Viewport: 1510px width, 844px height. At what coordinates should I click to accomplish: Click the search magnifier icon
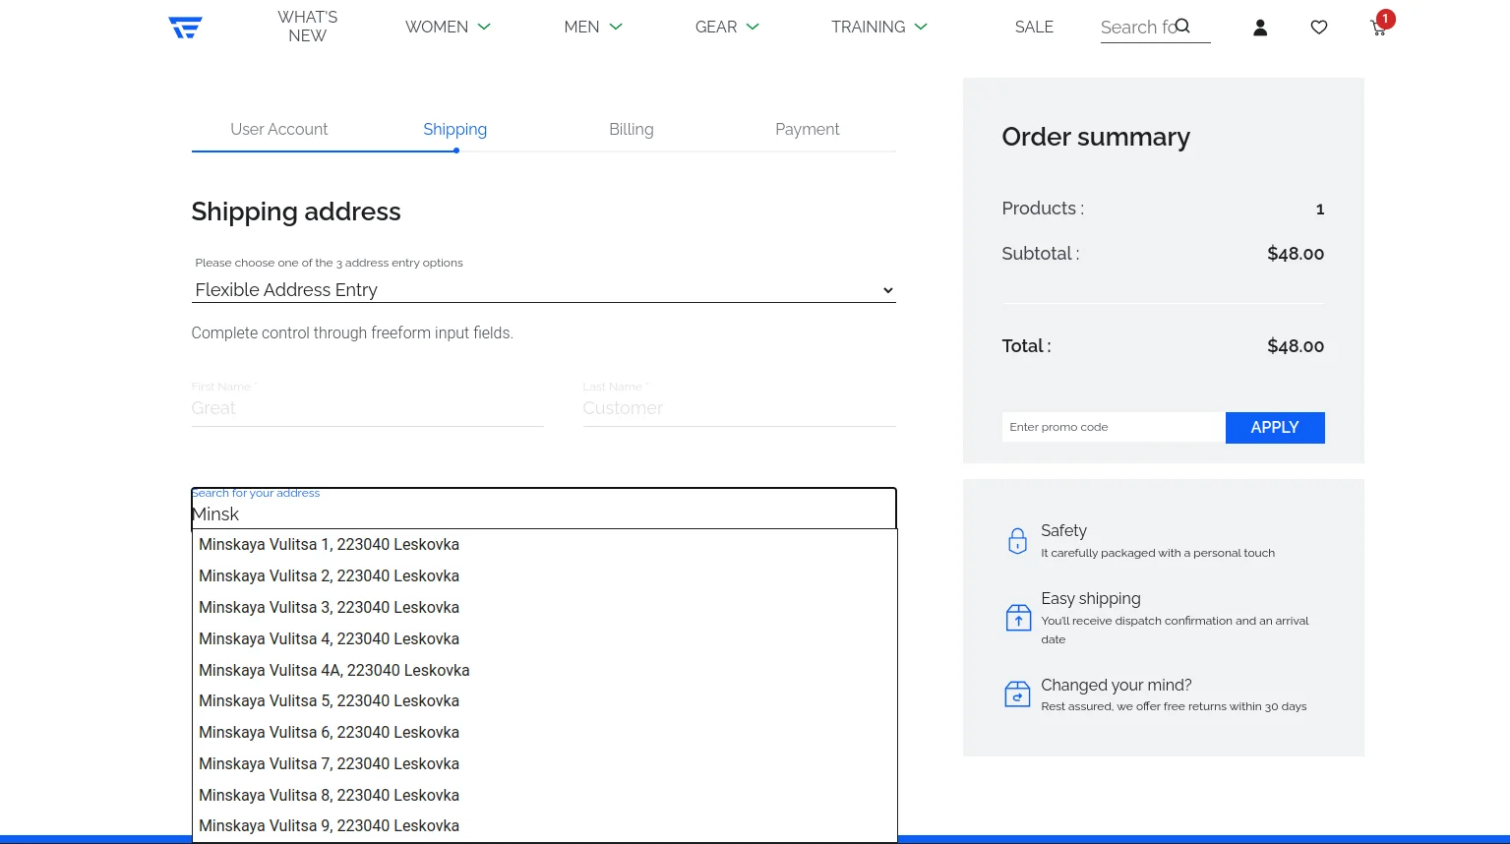point(1182,27)
